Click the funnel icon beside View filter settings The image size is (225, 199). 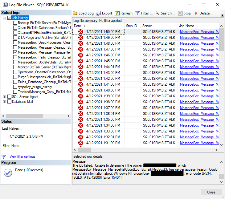tap(4, 156)
